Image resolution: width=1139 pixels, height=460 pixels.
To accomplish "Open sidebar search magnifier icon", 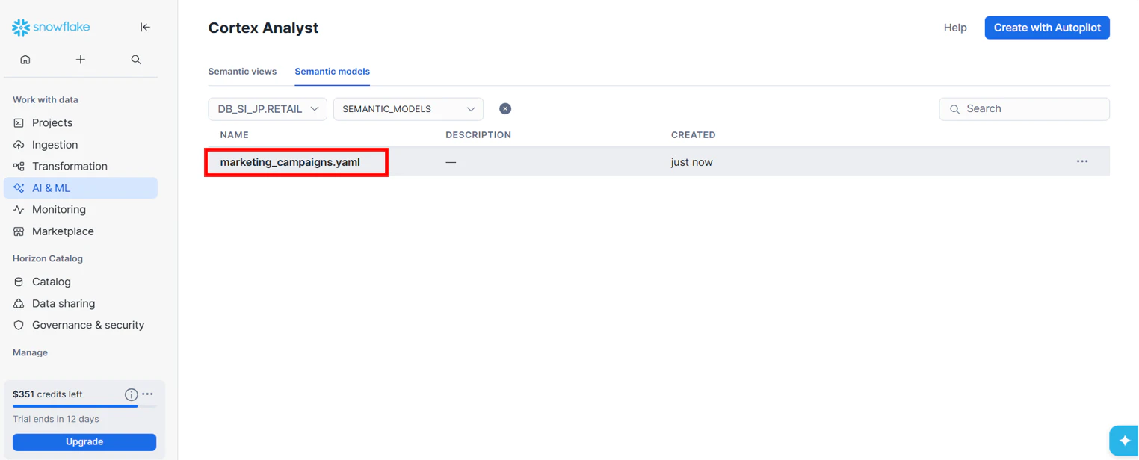I will point(136,60).
